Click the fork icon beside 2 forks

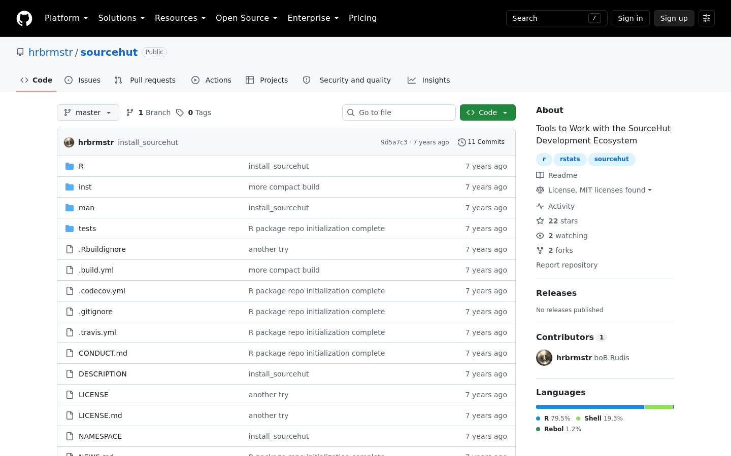click(x=540, y=250)
